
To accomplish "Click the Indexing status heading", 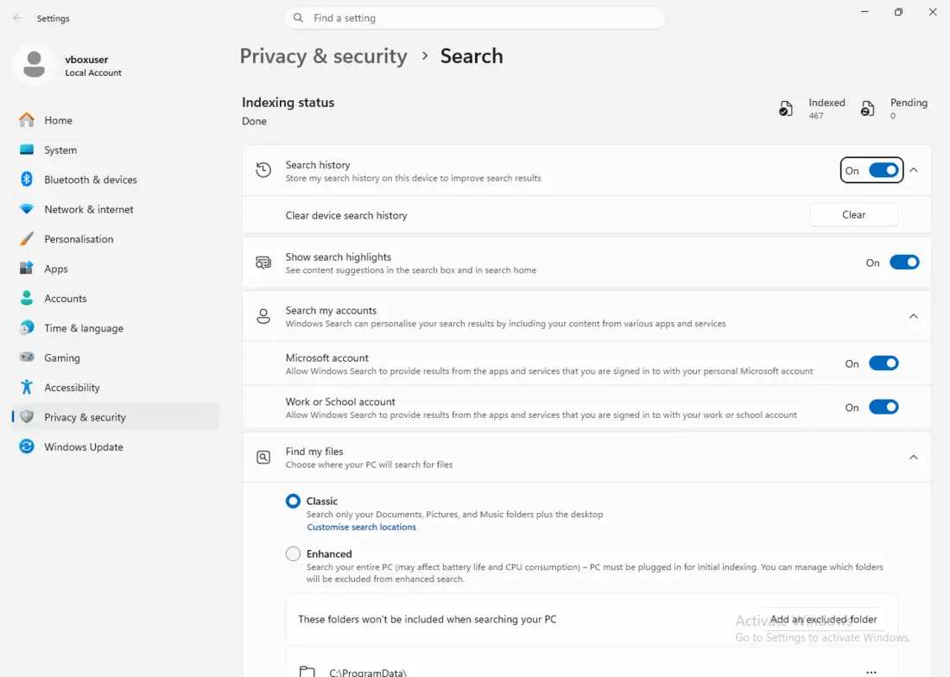I will [x=288, y=103].
